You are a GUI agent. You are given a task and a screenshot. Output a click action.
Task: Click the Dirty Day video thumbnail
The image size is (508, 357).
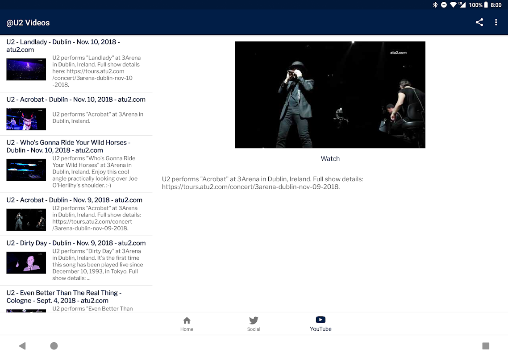click(x=26, y=263)
